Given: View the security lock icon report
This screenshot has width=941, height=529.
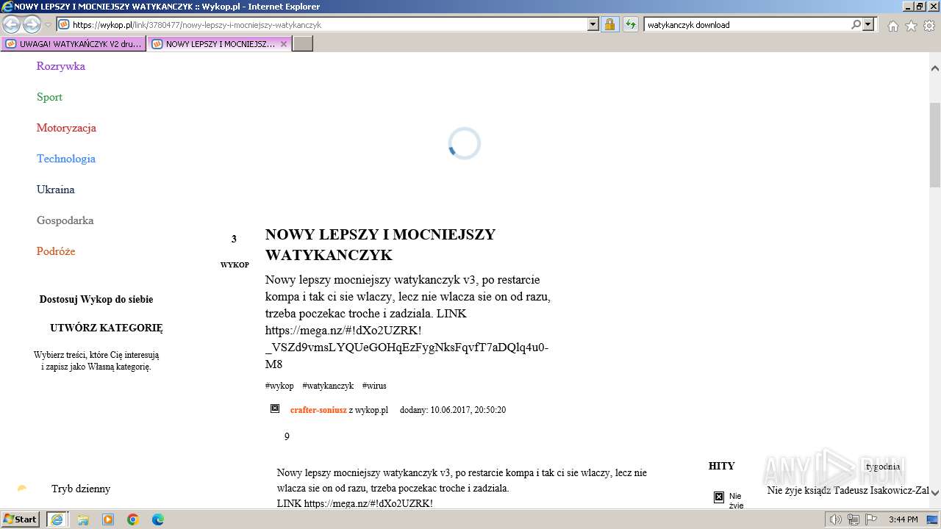Looking at the screenshot, I should point(609,24).
